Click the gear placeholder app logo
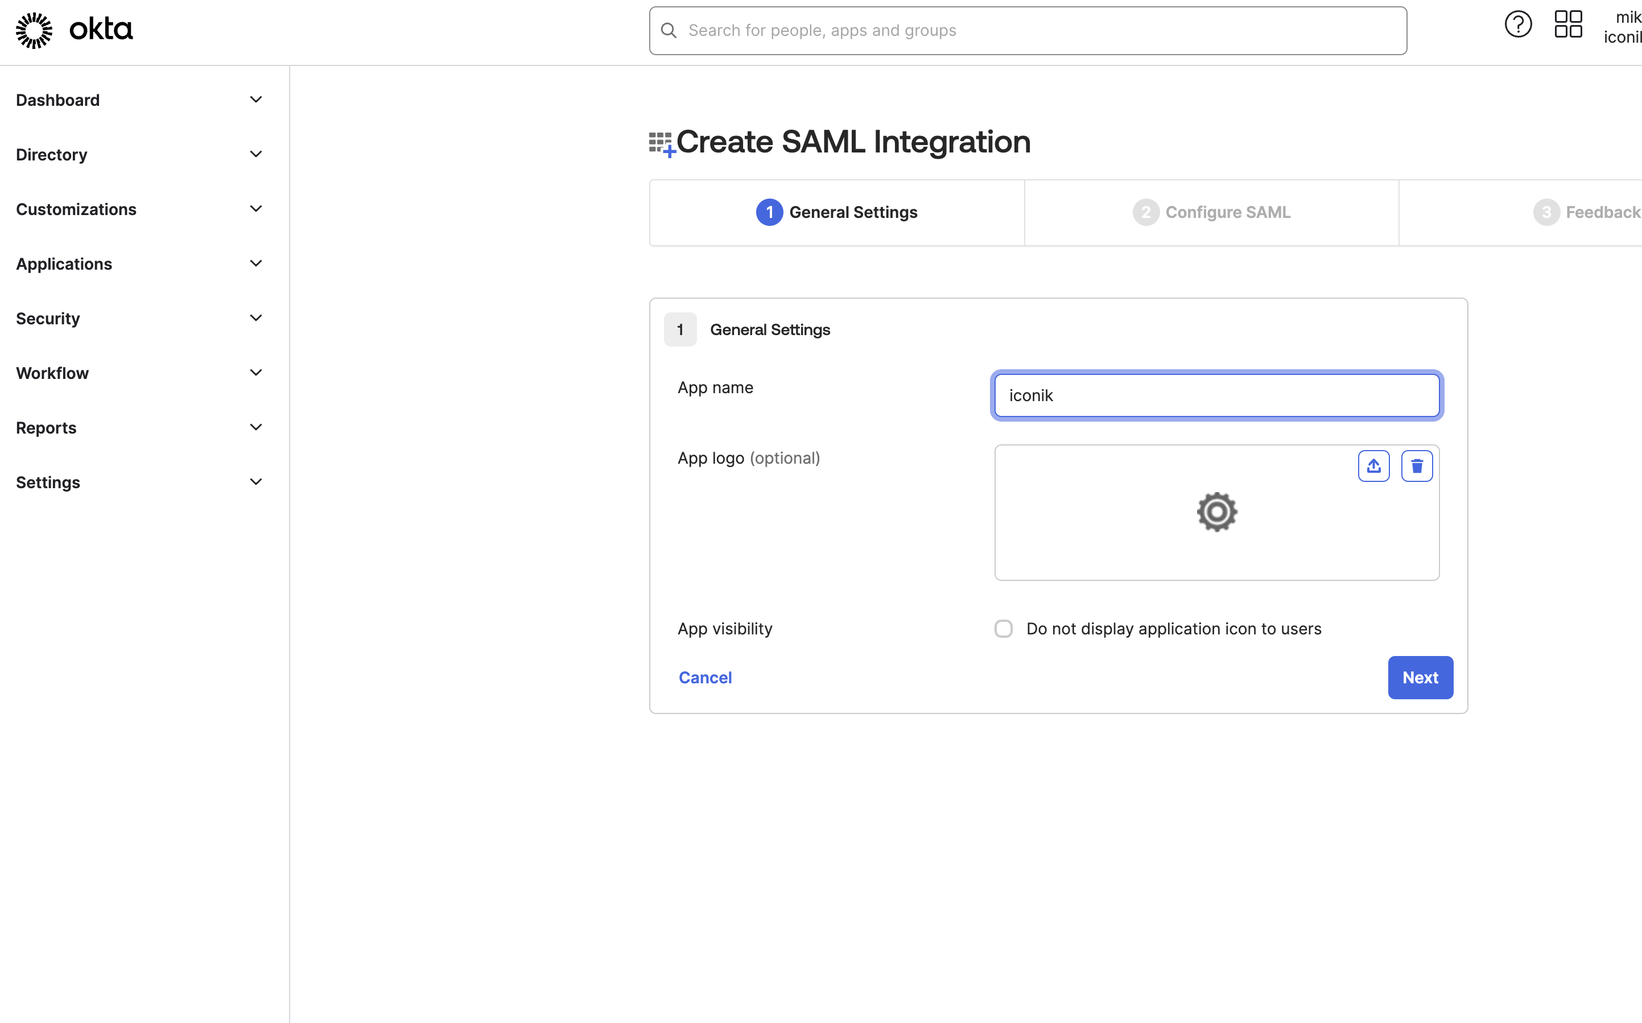Viewport: 1642px width, 1023px height. [x=1216, y=512]
